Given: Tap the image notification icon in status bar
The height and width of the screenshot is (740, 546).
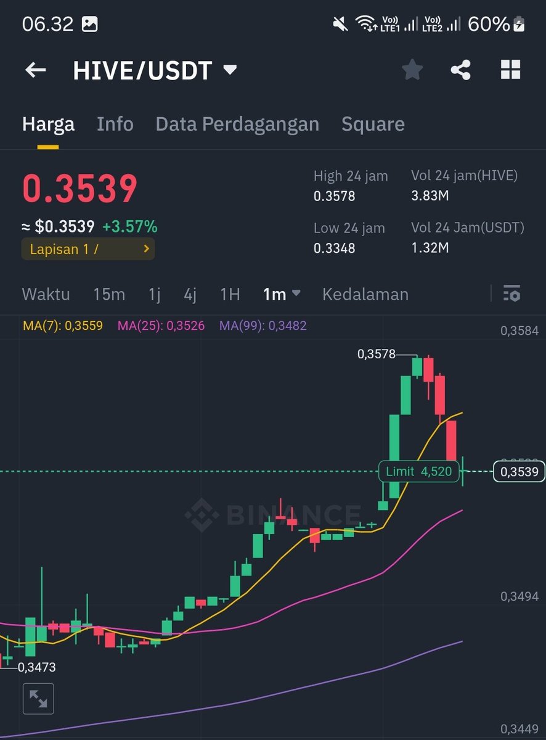Looking at the screenshot, I should pos(90,25).
